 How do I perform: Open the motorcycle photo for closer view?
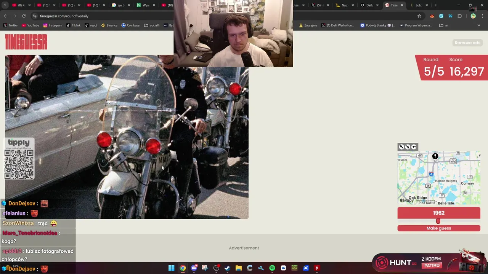pyautogui.click(x=127, y=137)
